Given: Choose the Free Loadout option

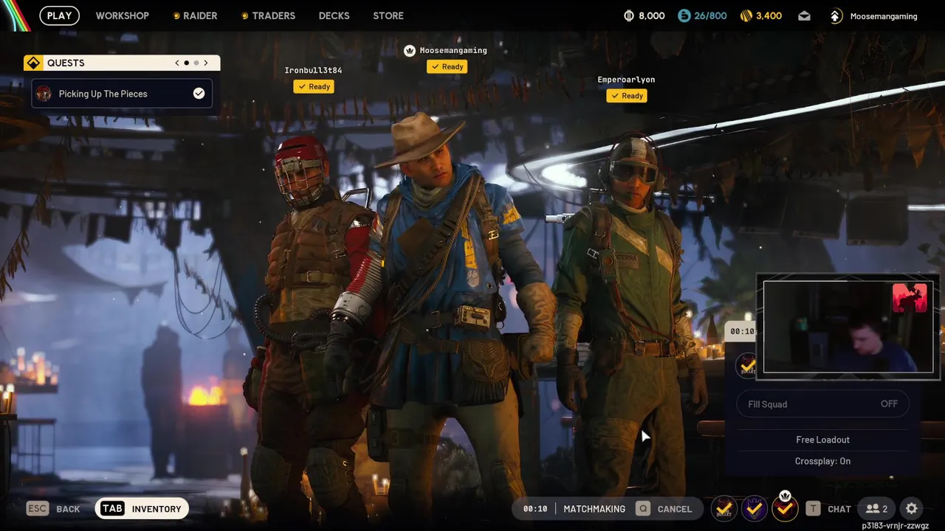Looking at the screenshot, I should pos(822,440).
